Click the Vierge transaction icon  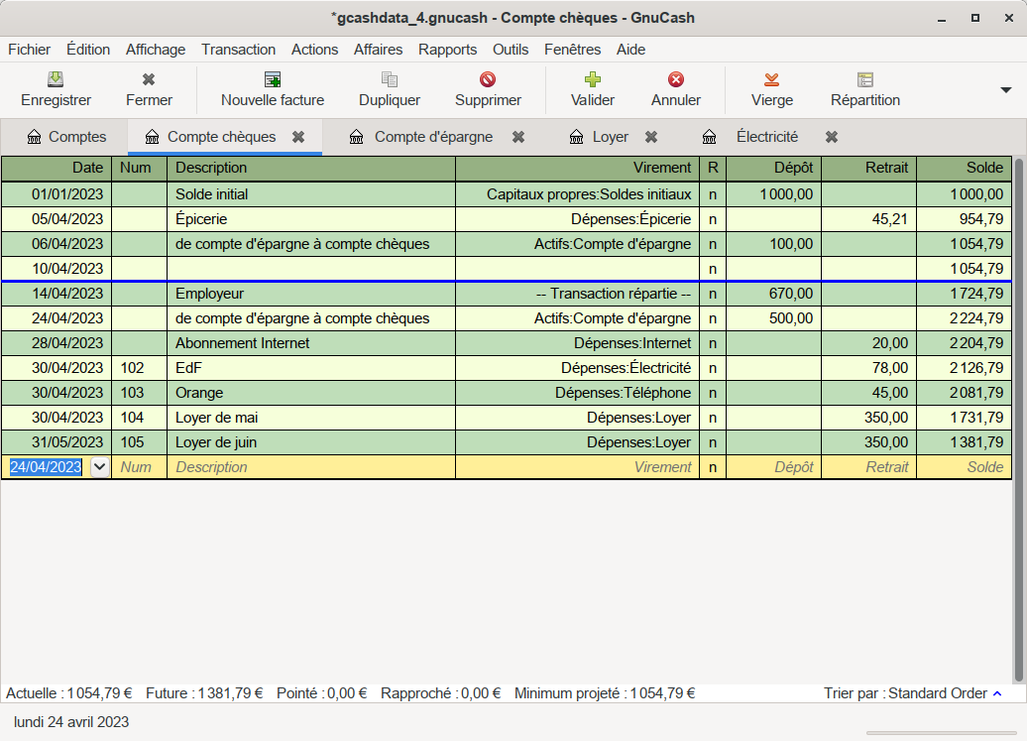[771, 80]
